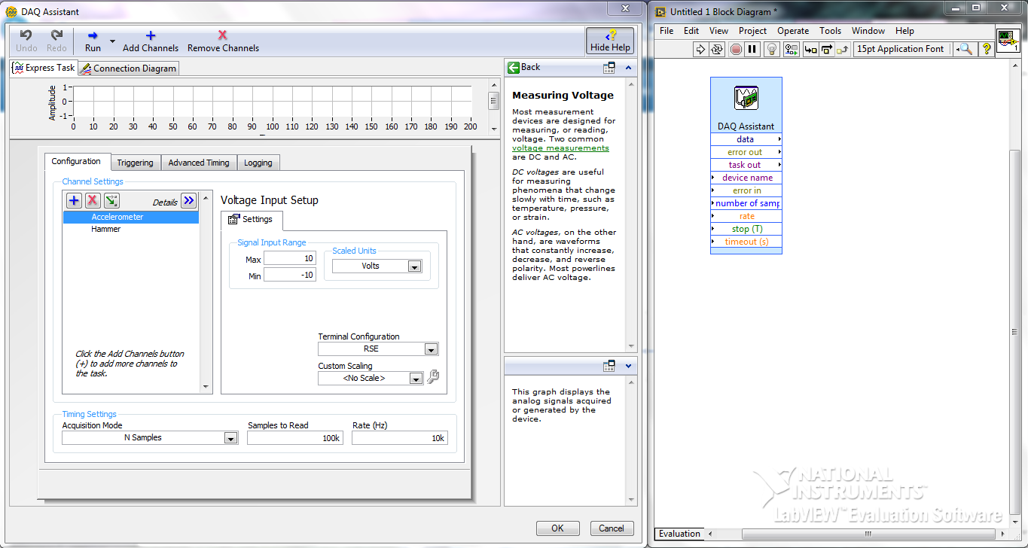Toggle Retain Wire Values icon
Image resolution: width=1028 pixels, height=548 pixels.
[x=792, y=49]
